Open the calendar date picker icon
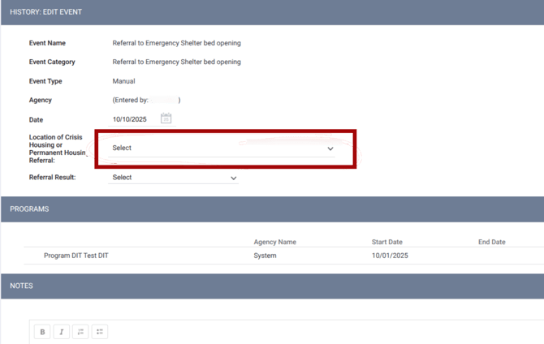Image resolution: width=544 pixels, height=344 pixels. (x=166, y=118)
